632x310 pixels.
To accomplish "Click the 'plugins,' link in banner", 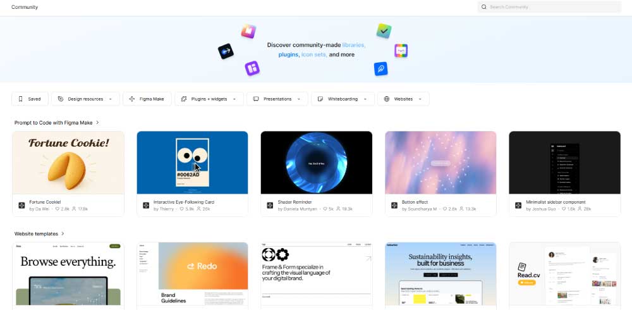I will click(289, 54).
